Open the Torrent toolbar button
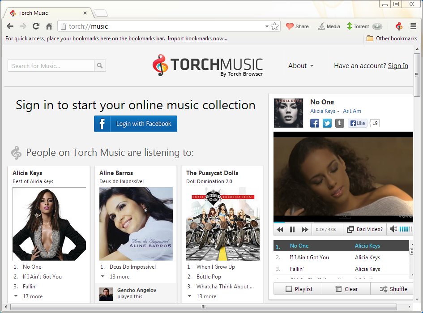The width and height of the screenshot is (423, 313). click(x=358, y=26)
